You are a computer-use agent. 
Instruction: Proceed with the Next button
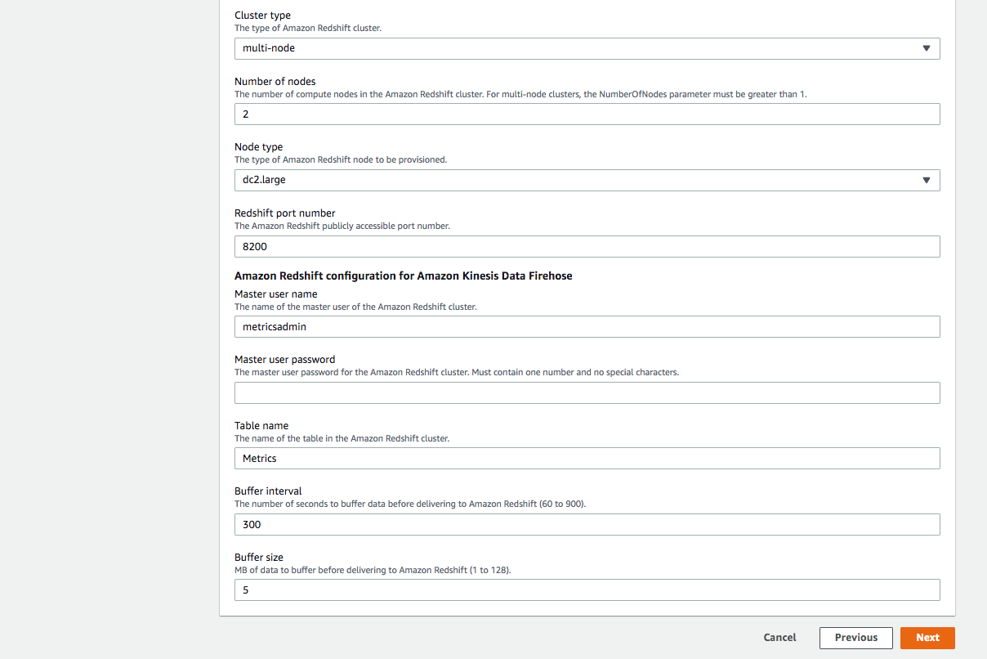[927, 638]
